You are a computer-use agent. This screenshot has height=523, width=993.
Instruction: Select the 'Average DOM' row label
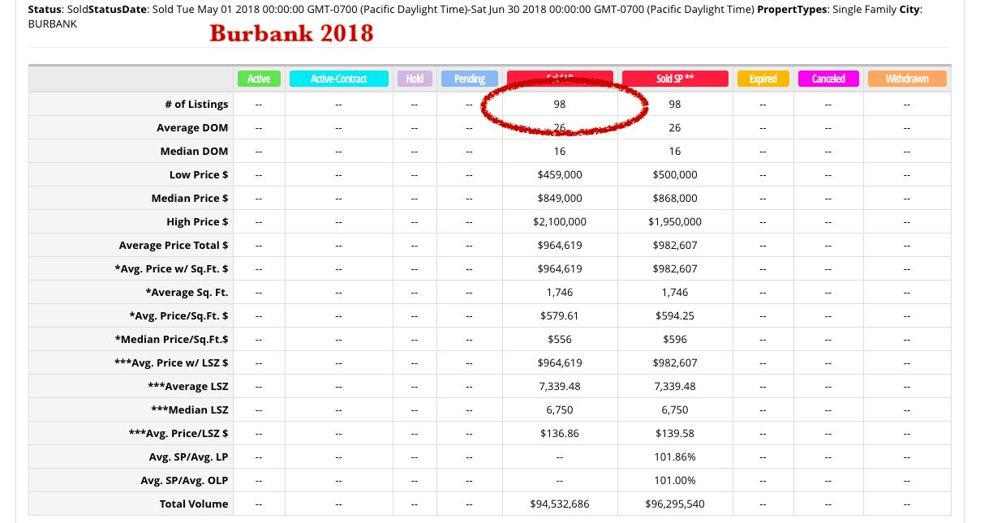tap(192, 127)
